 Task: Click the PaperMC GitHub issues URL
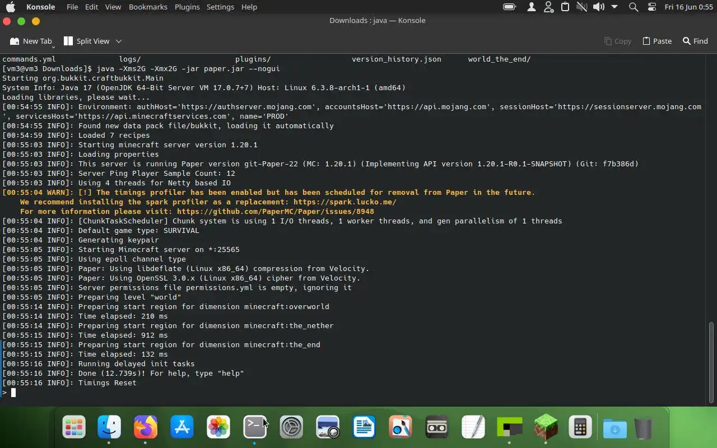(x=275, y=212)
